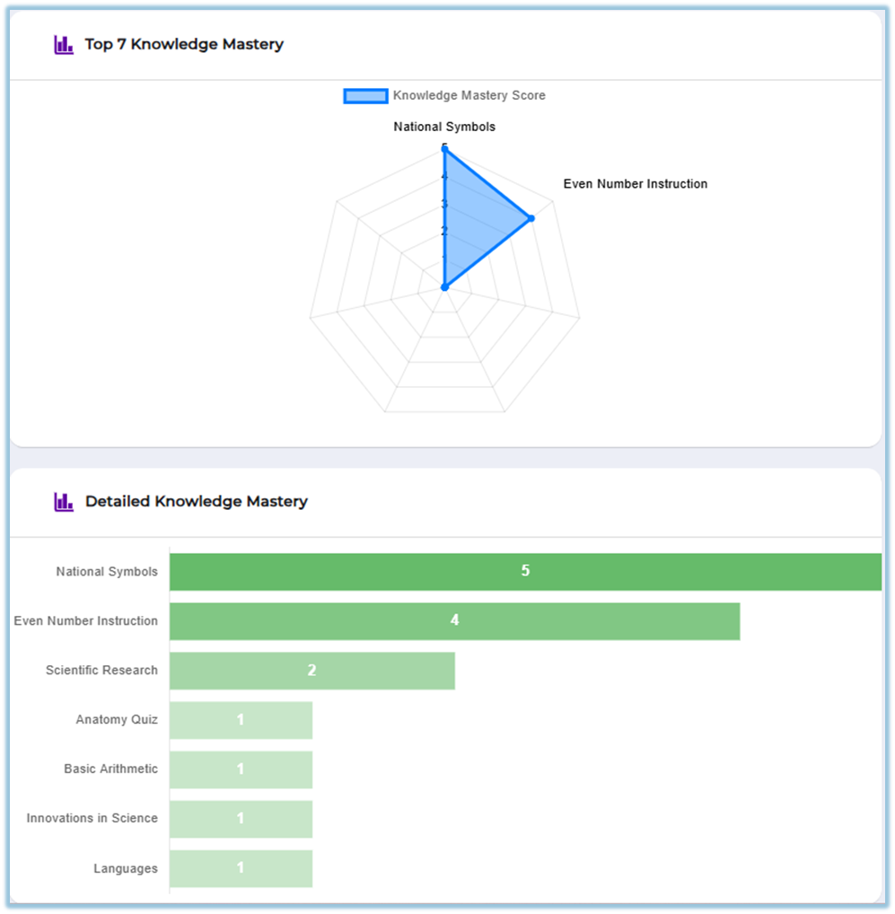This screenshot has height=914, width=895.
Task: Click the Top 7 Knowledge Mastery heading
Action: [184, 45]
